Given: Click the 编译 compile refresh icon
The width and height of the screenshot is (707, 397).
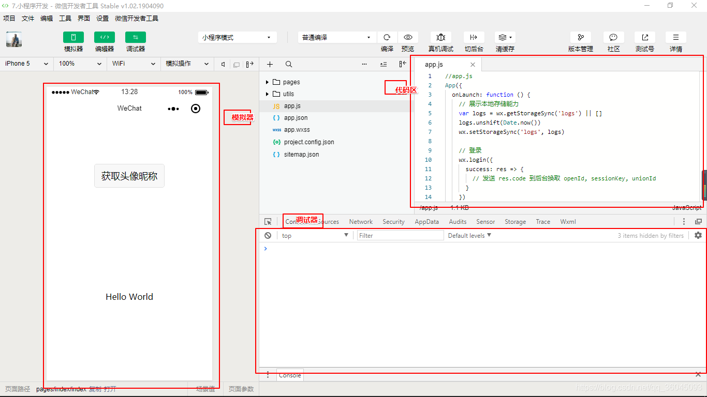Looking at the screenshot, I should (x=387, y=37).
